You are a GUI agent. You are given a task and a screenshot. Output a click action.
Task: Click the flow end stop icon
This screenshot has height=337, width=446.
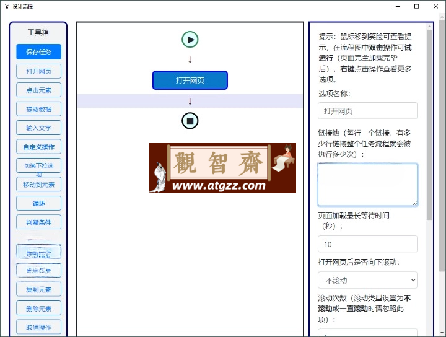pyautogui.click(x=190, y=121)
